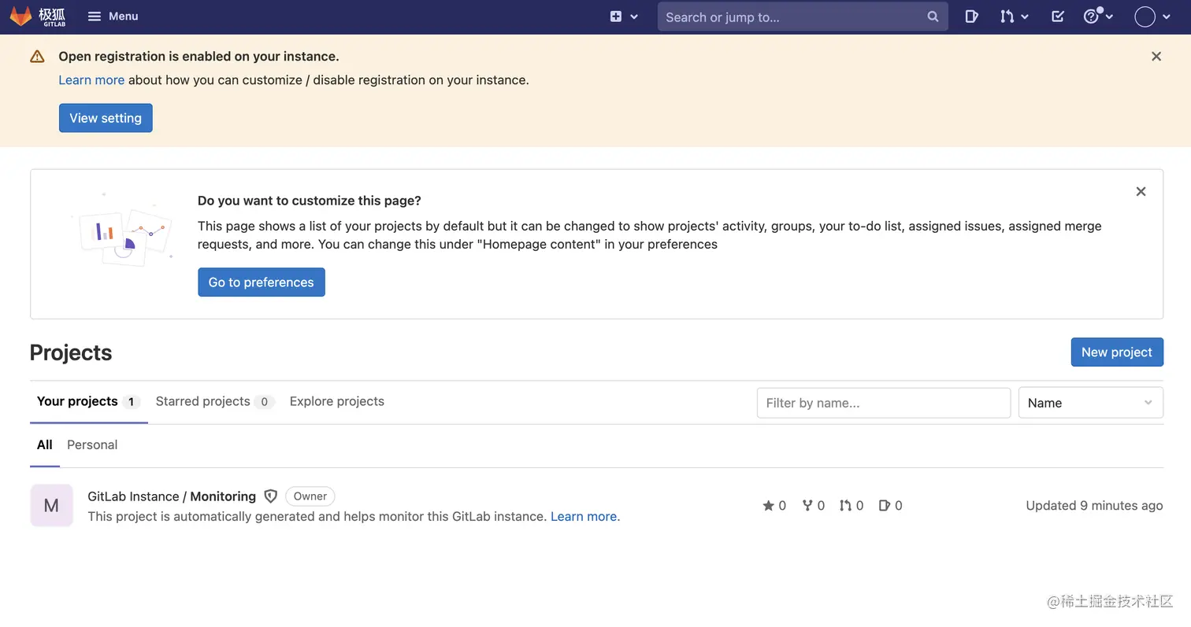Image resolution: width=1191 pixels, height=627 pixels.
Task: Click the Updated 9 minutes ago text
Action: pyautogui.click(x=1094, y=506)
